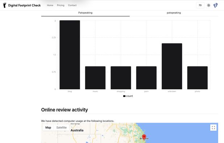Click the footprint logo icon
The height and width of the screenshot is (143, 224).
(x=5, y=5)
